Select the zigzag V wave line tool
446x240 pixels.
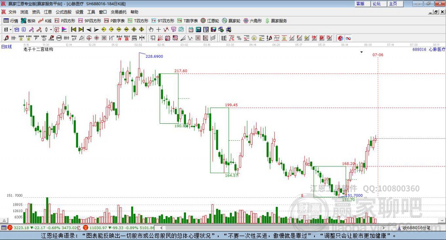(190, 38)
